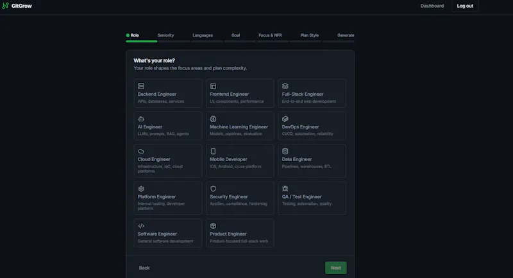Click 'Infrastructure, IaC, cloud platforms' description
The image size is (513, 278).
tap(160, 169)
